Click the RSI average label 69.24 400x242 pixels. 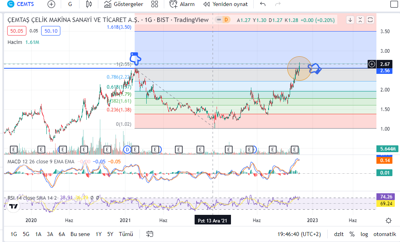click(x=386, y=203)
